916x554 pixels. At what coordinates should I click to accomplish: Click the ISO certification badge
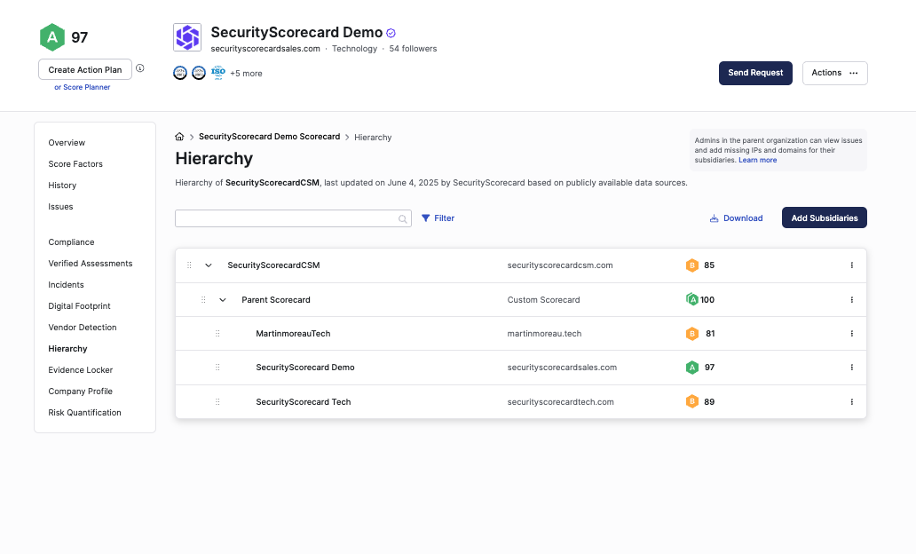pos(217,73)
